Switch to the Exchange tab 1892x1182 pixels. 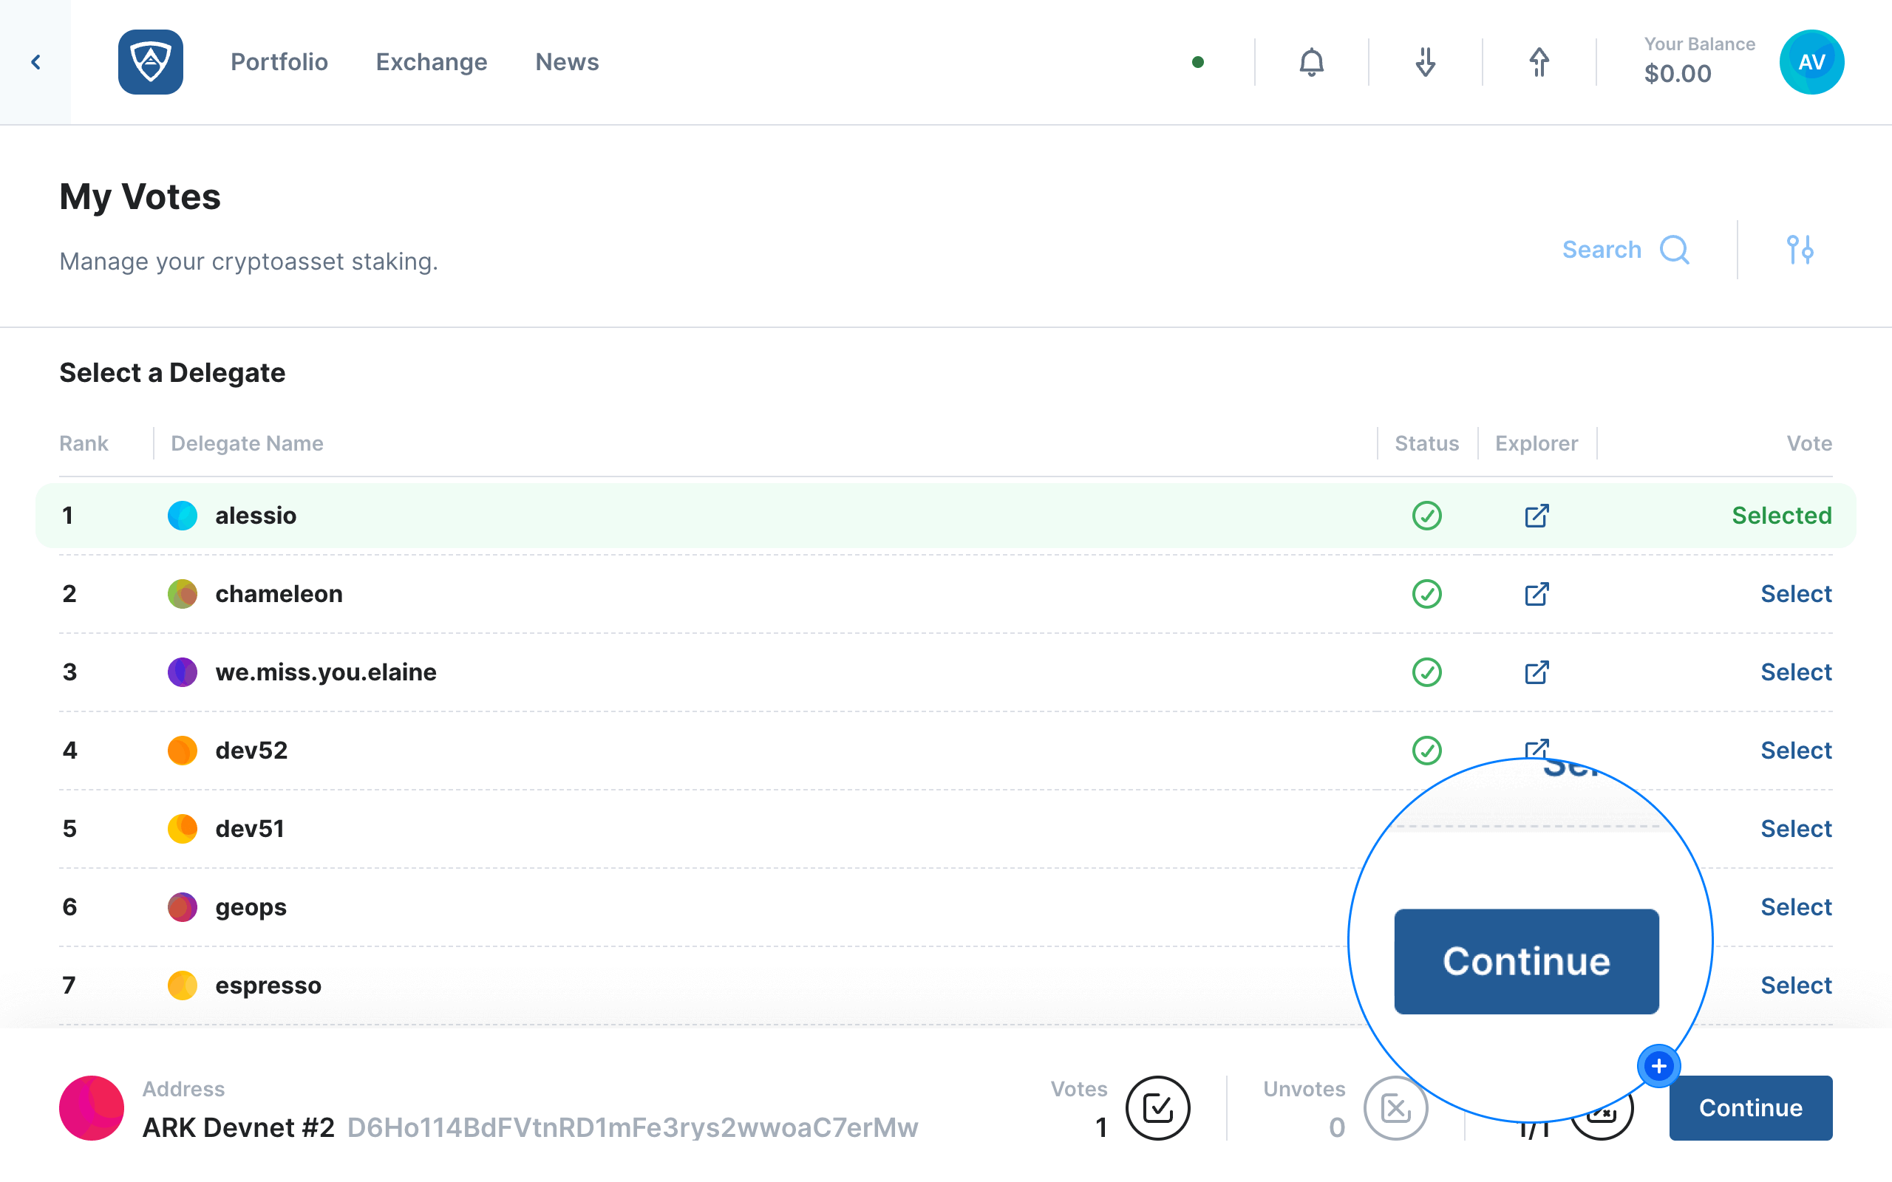coord(432,62)
